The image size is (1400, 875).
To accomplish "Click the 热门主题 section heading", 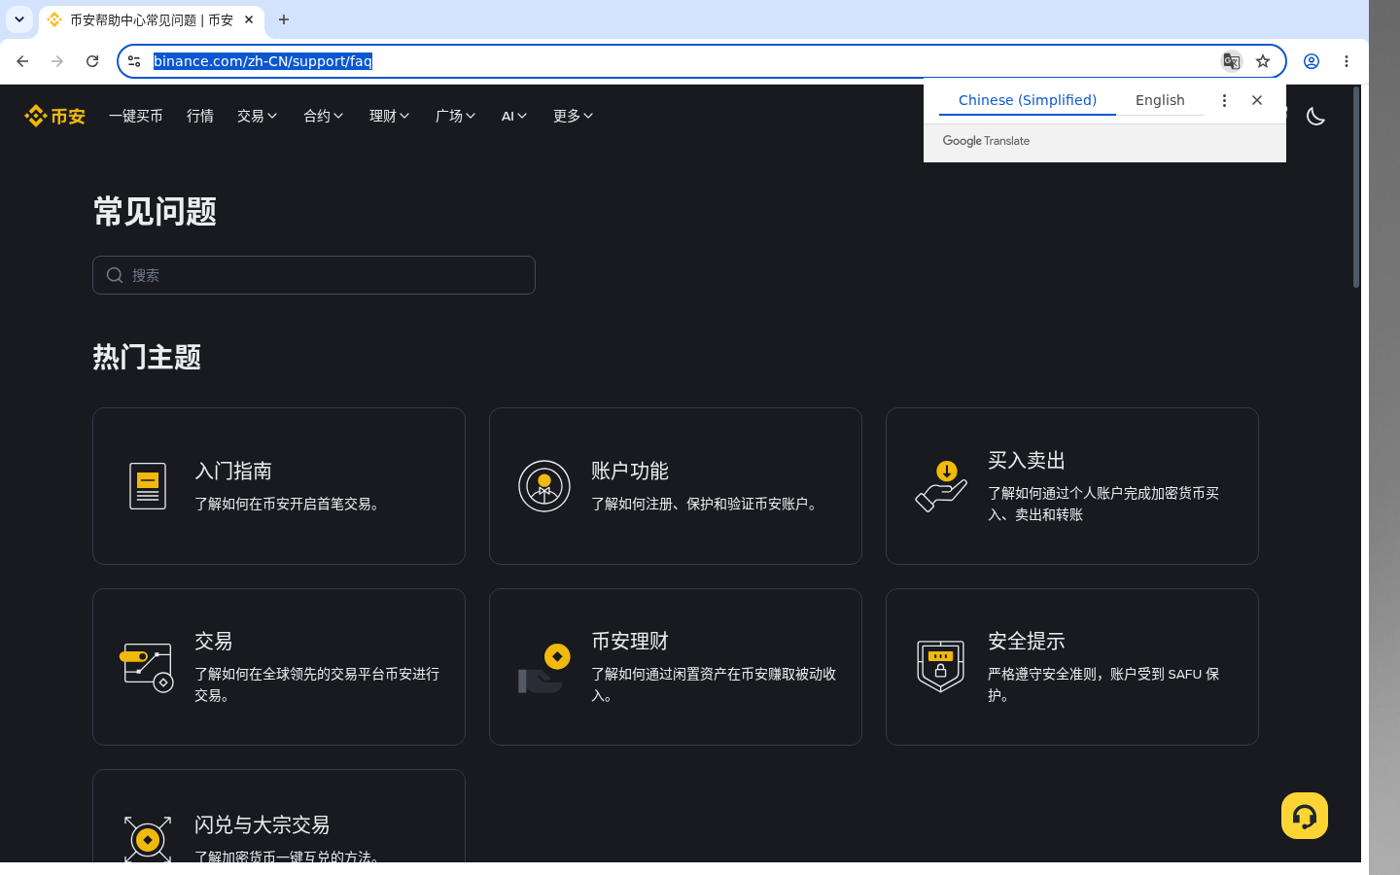I will (147, 357).
